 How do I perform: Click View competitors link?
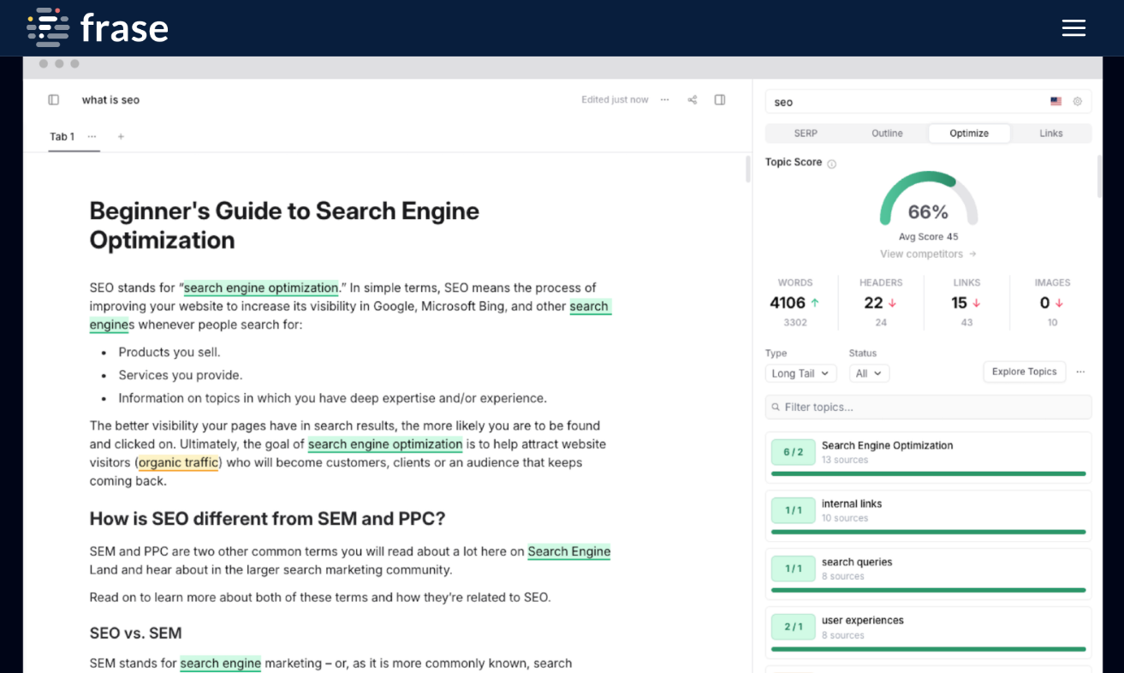click(x=928, y=253)
